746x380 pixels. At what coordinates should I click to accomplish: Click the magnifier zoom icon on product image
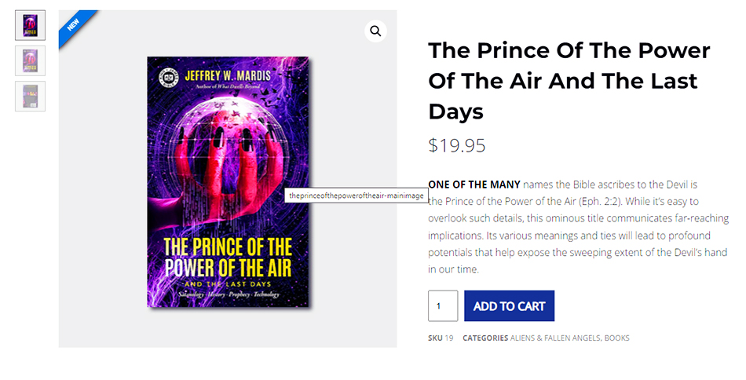click(x=375, y=31)
